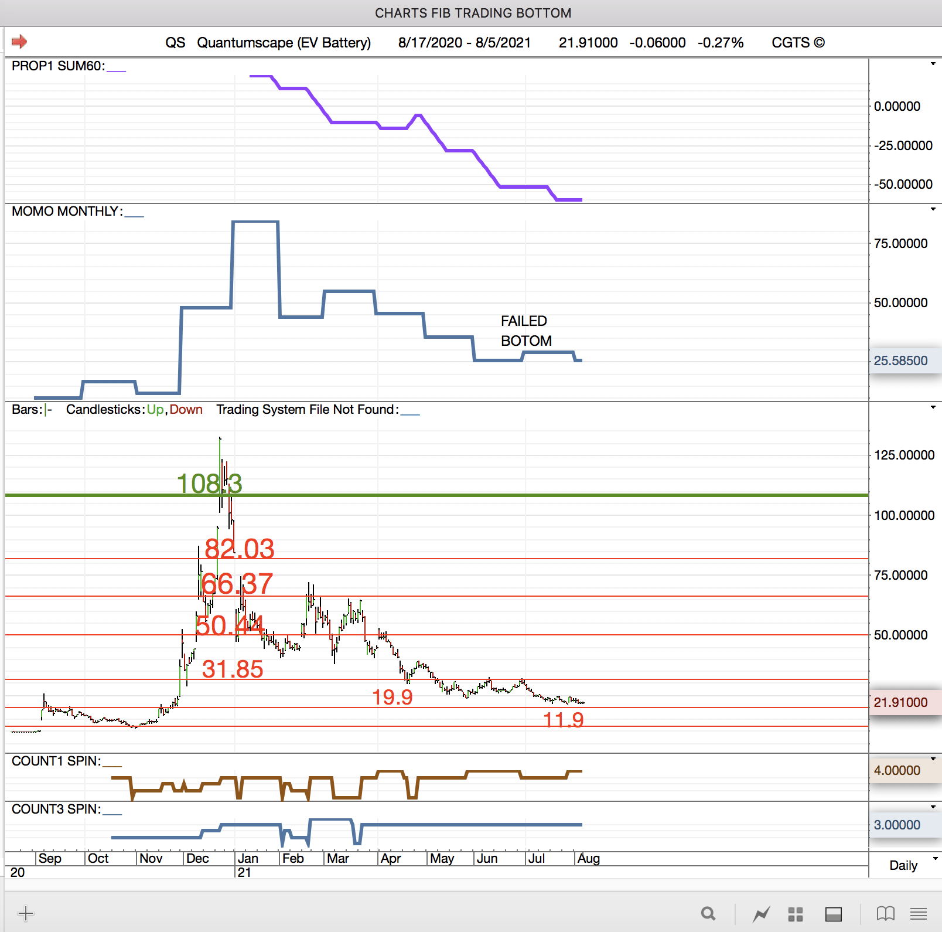The width and height of the screenshot is (942, 932).
Task: Click the zigzag line chart icon
Action: coord(762,913)
